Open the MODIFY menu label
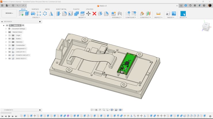213x119 pixels. [x=82, y=17]
